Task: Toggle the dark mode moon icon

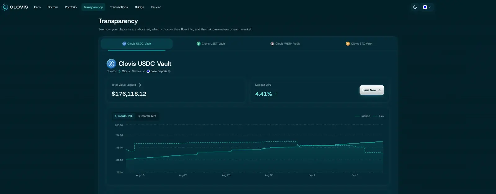Action: [x=415, y=7]
